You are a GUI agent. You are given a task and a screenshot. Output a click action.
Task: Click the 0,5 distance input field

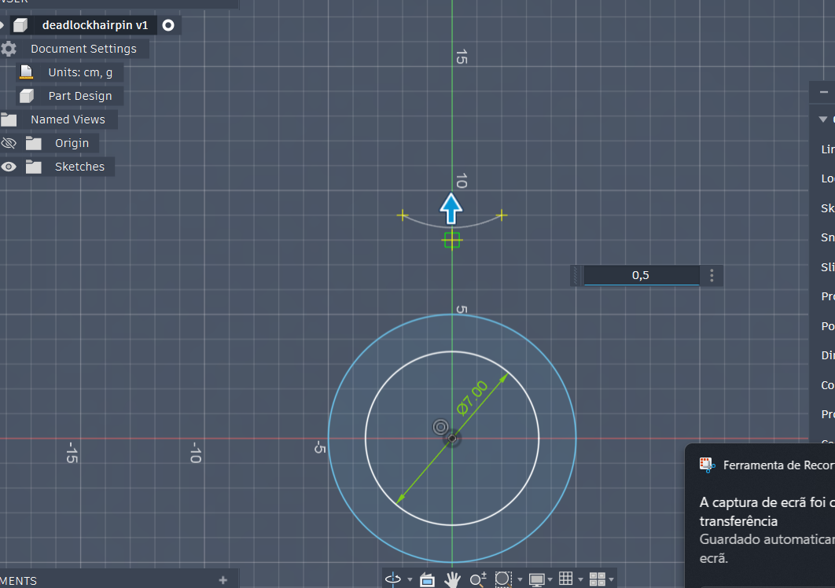pyautogui.click(x=641, y=275)
